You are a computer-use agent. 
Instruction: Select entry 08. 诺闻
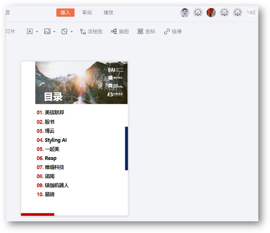coord(46,176)
